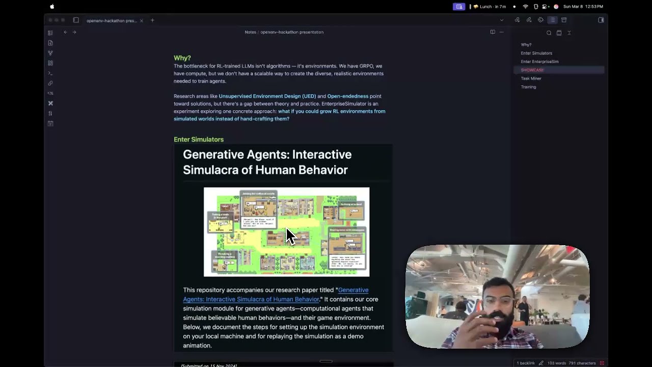Open the file search icon in ribbon
This screenshot has height=367, width=652.
(50, 43)
